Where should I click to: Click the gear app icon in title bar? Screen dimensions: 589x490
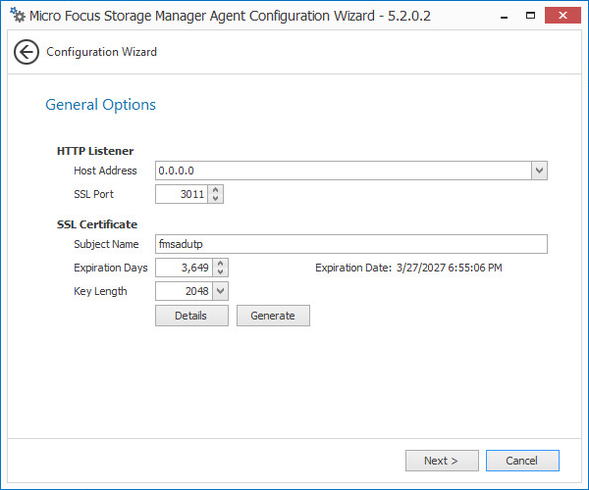point(17,16)
